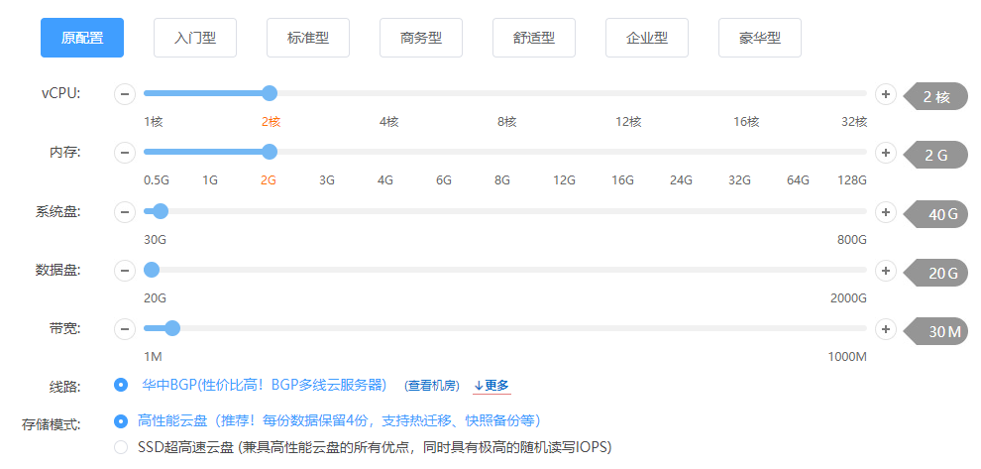Expand the 更多 lines list
This screenshot has width=981, height=469.
coord(491,386)
